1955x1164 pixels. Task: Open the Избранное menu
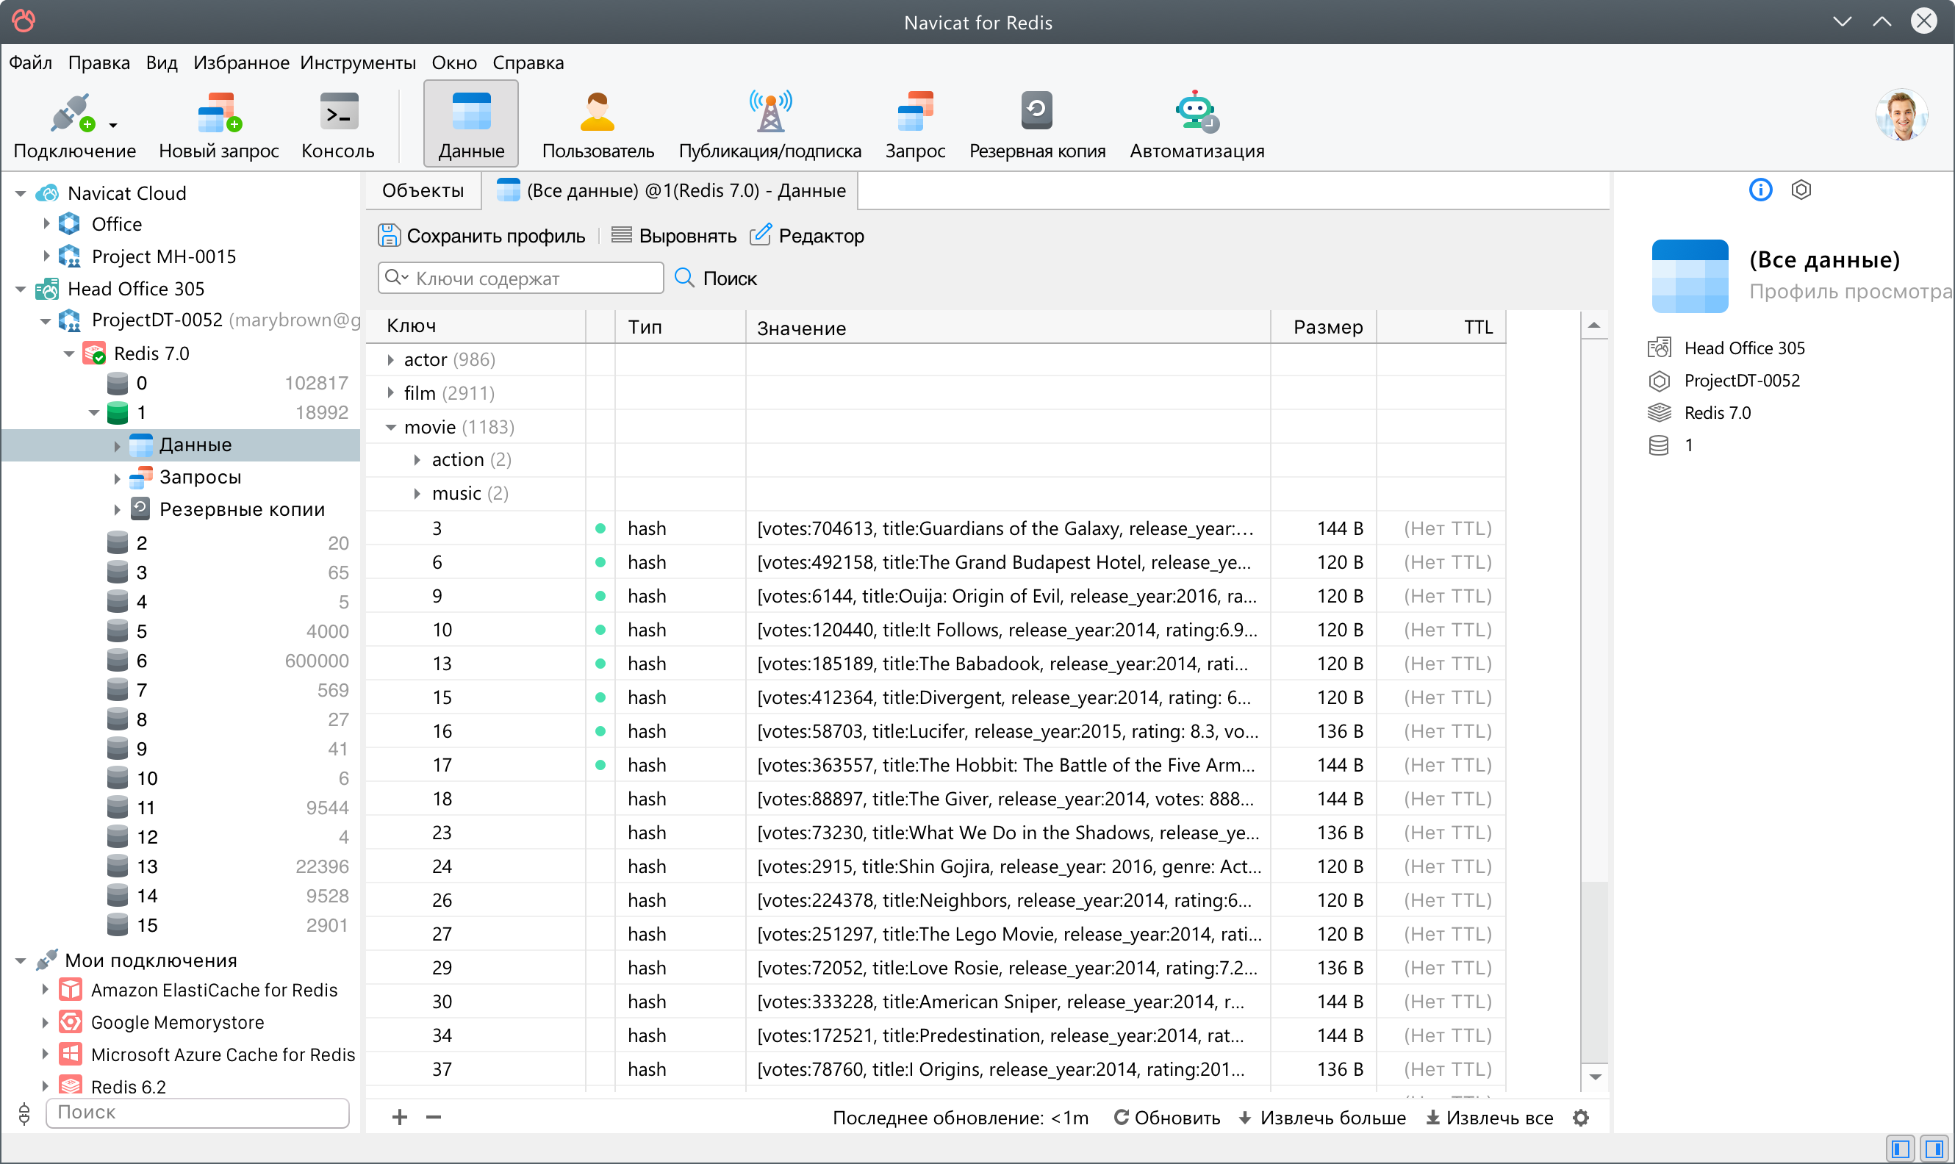(x=241, y=62)
